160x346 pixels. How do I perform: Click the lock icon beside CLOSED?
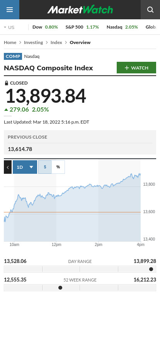pyautogui.click(x=7, y=83)
